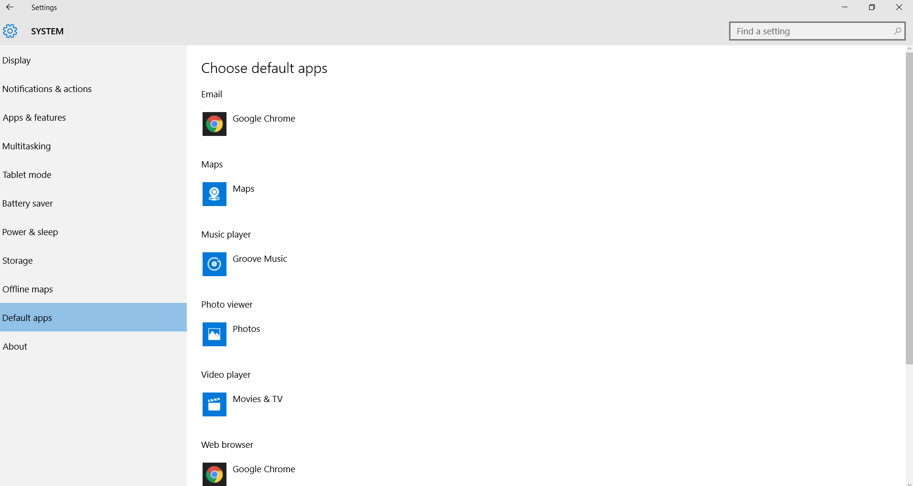Click the Web browser label
Image resolution: width=913 pixels, height=486 pixels.
(x=227, y=445)
